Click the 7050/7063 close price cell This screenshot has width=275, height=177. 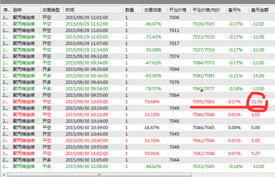point(203,101)
